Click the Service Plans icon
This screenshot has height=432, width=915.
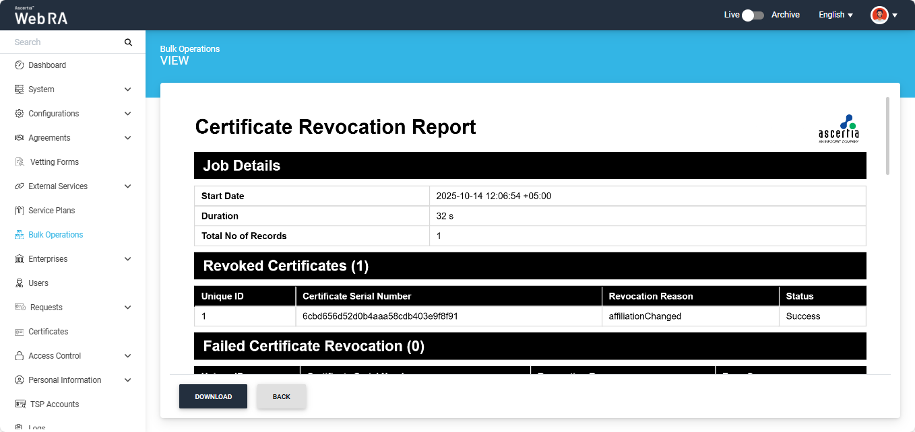19,211
